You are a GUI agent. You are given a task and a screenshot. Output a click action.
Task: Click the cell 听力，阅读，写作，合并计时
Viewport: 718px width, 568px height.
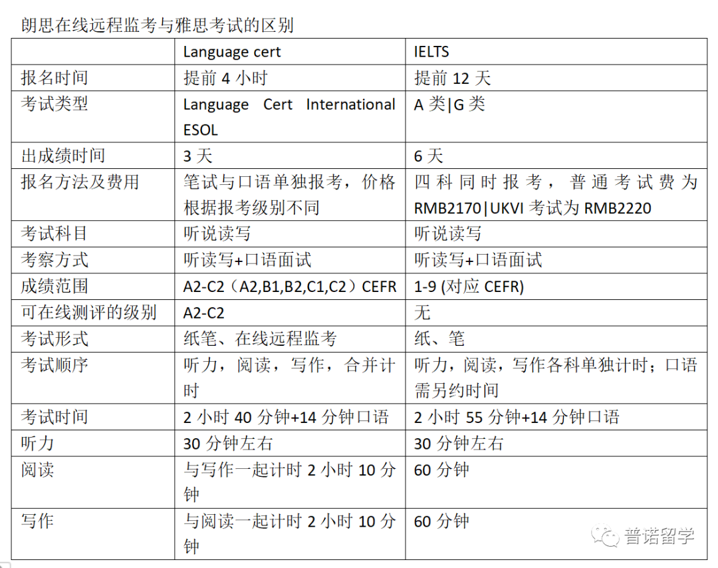[x=289, y=378]
